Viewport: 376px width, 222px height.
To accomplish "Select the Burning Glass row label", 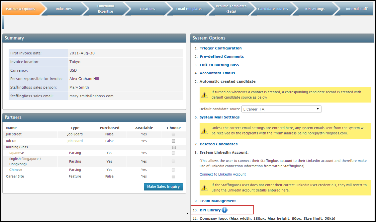I will coord(17,147).
